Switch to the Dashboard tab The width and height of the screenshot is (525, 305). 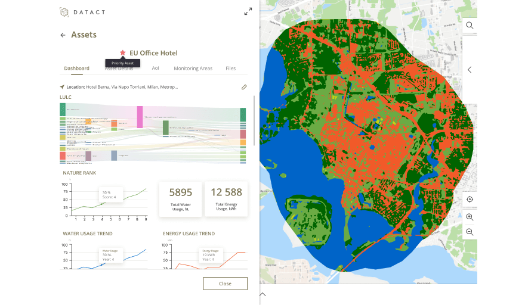pos(76,69)
